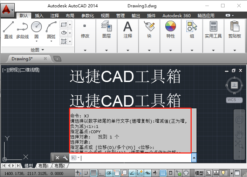Switch to the Autodesk 360 ribbon tab
This screenshot has height=177, width=247.
(177, 16)
